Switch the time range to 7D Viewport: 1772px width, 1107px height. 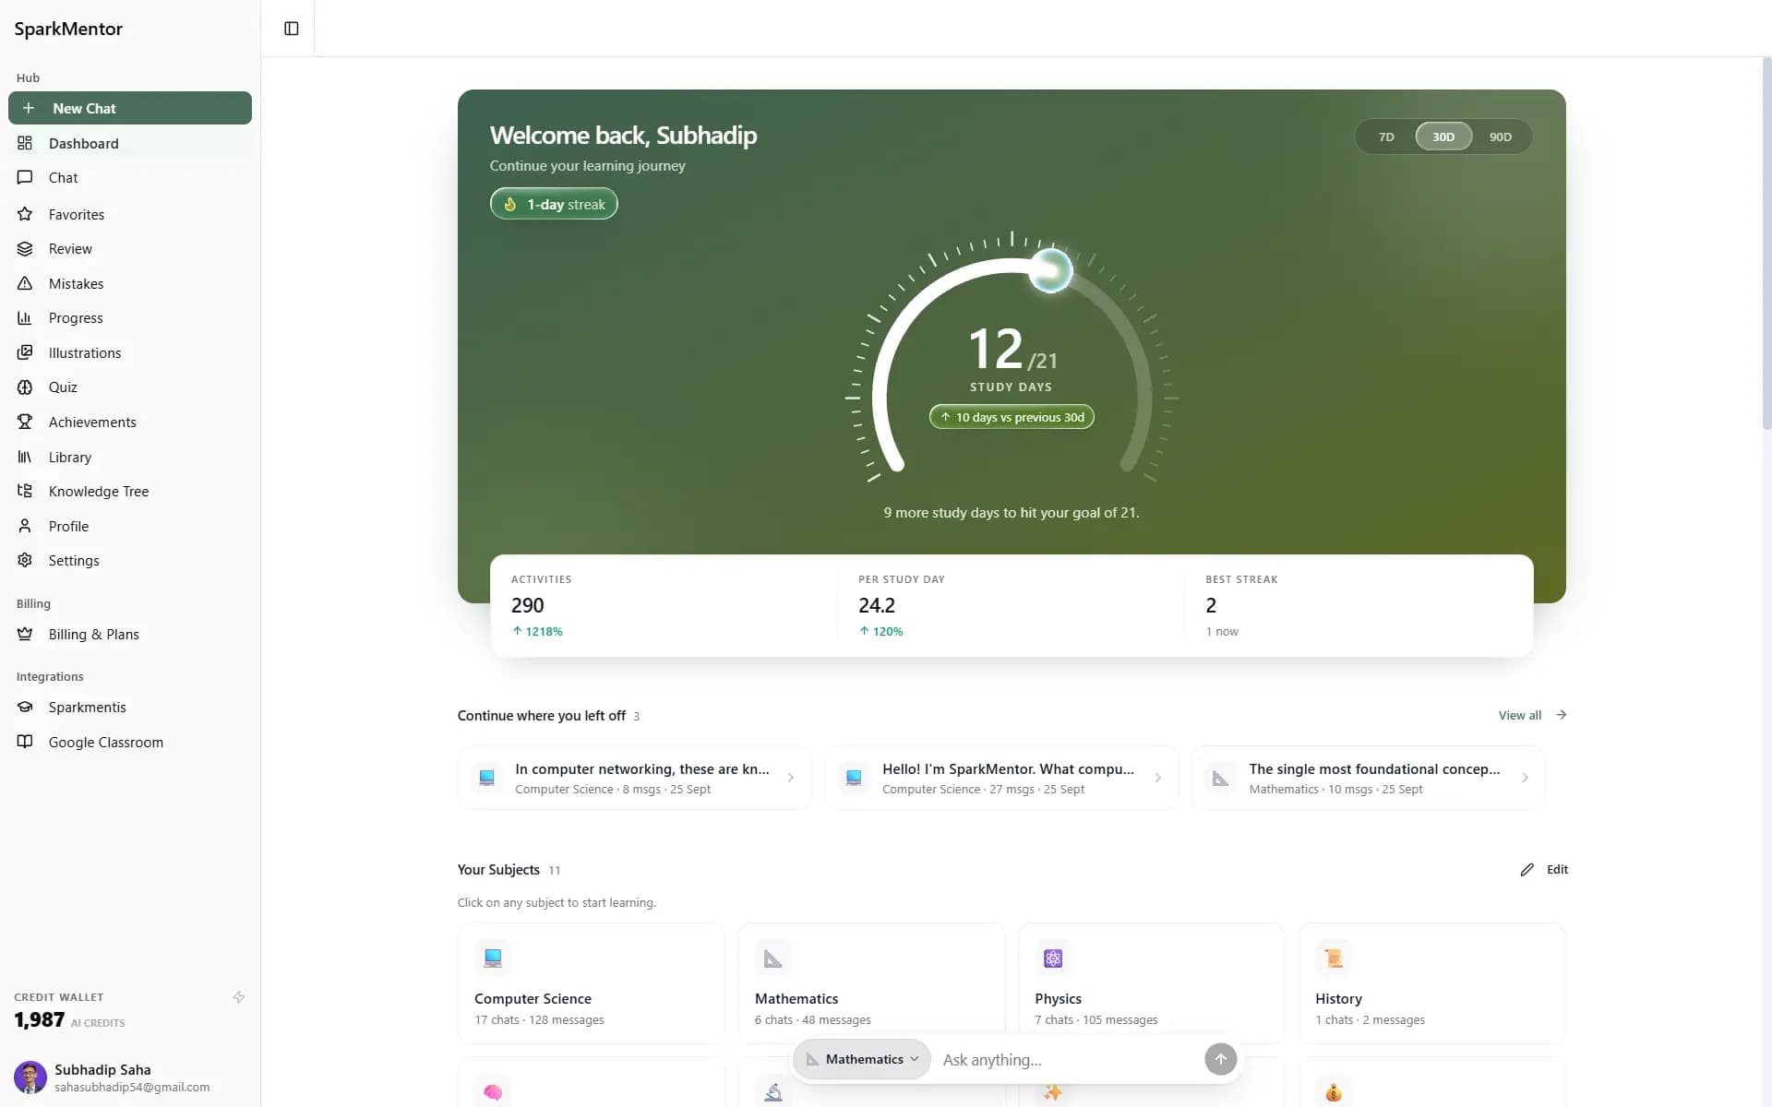1386,137
